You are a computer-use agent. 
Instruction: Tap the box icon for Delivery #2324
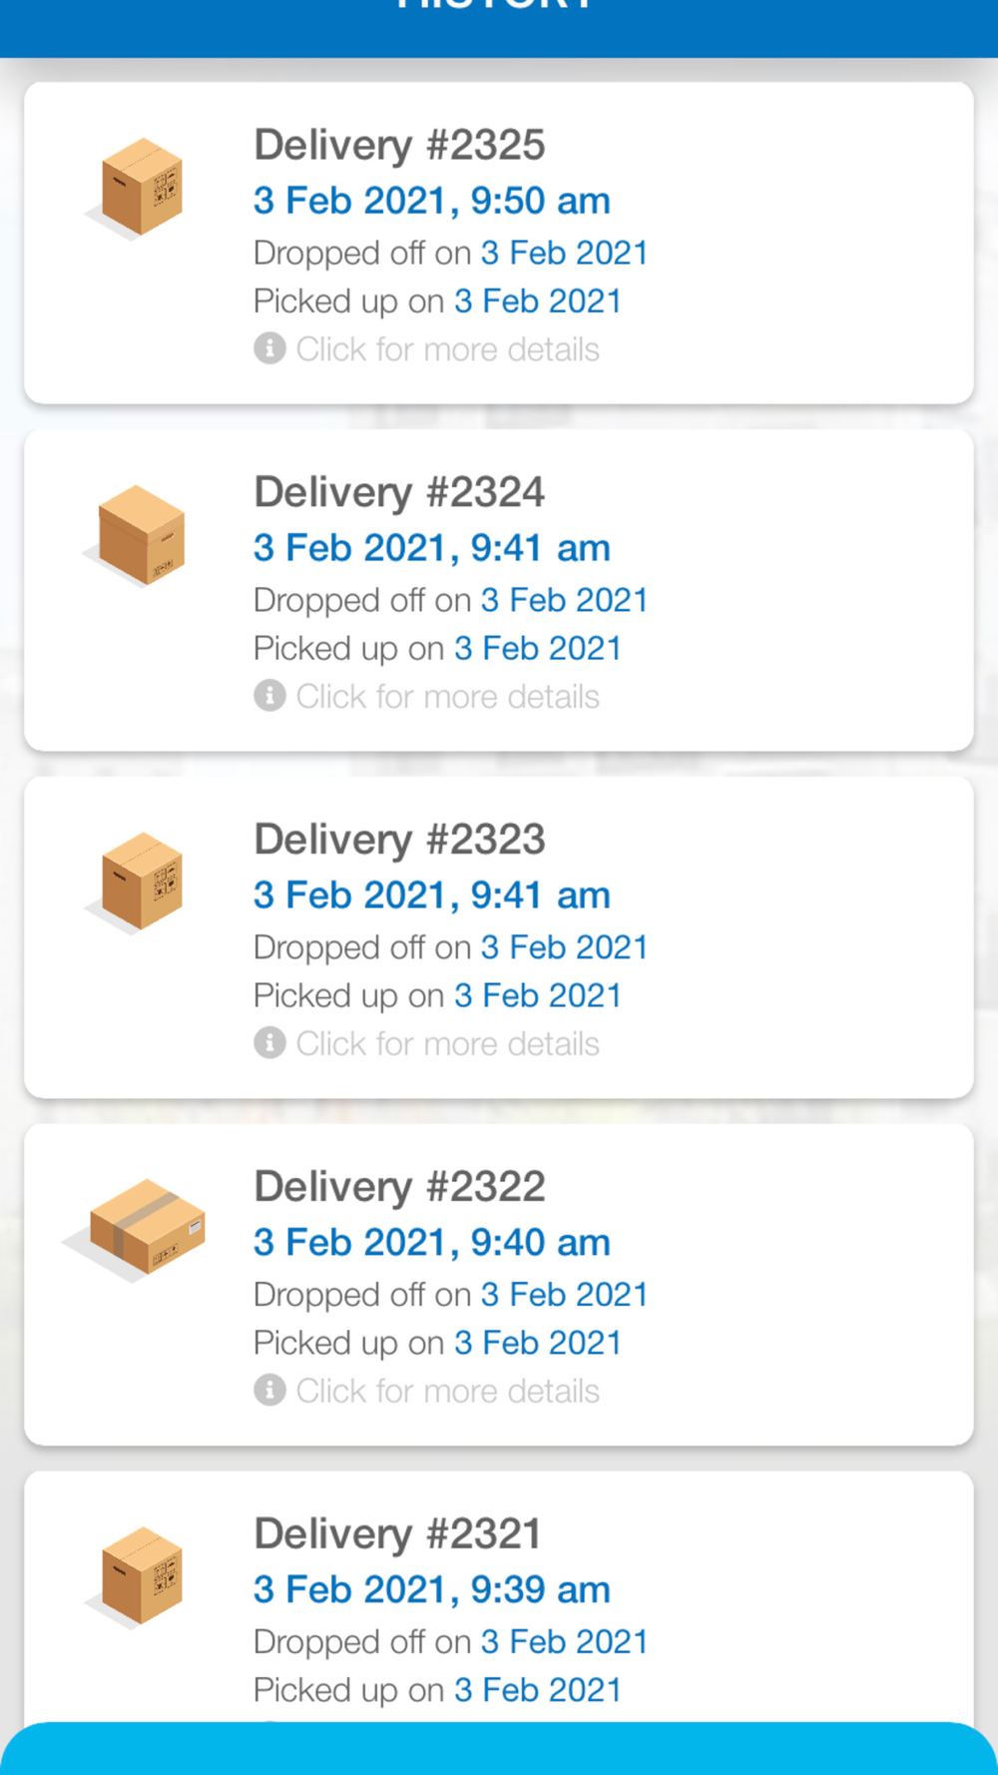tap(138, 535)
